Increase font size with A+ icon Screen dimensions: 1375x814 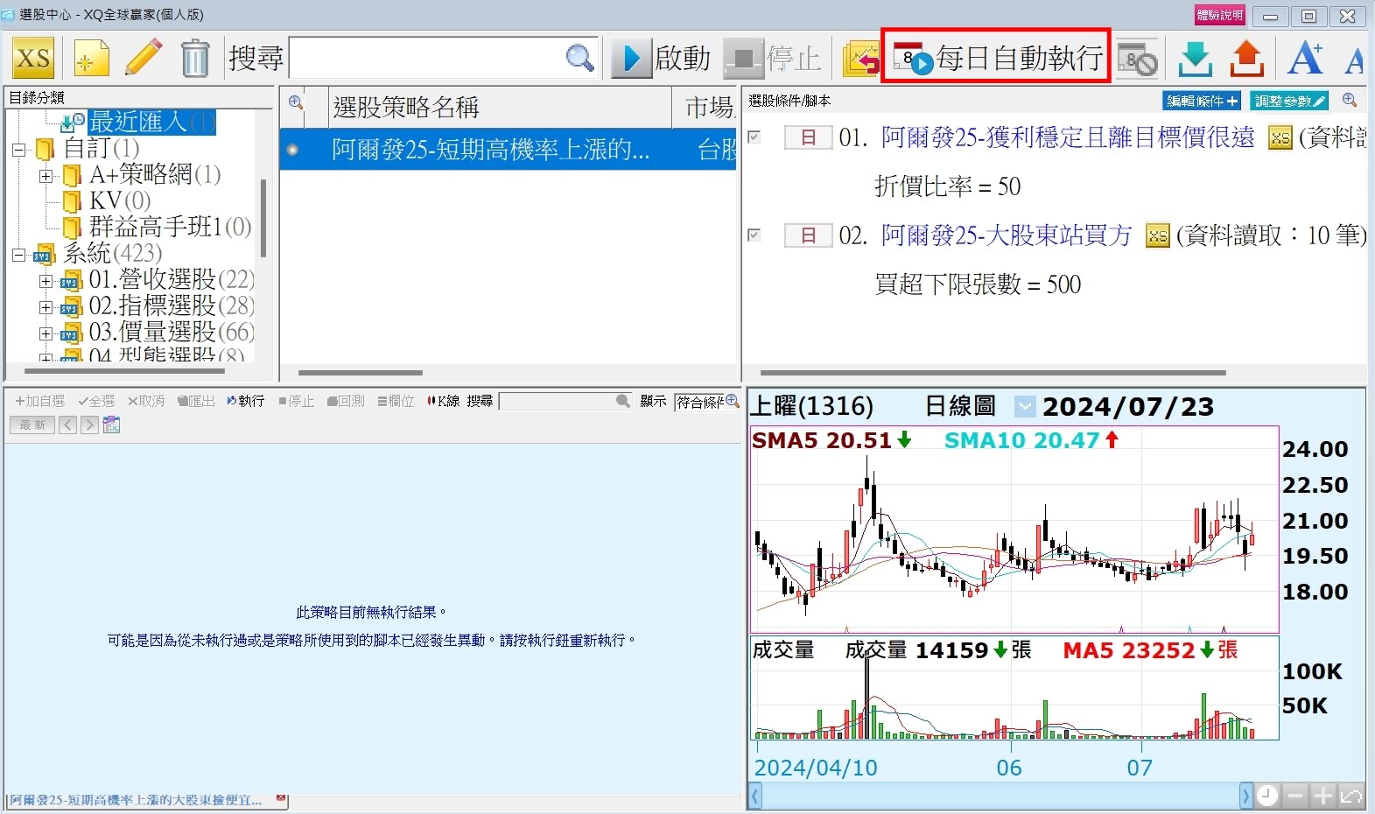click(1304, 59)
